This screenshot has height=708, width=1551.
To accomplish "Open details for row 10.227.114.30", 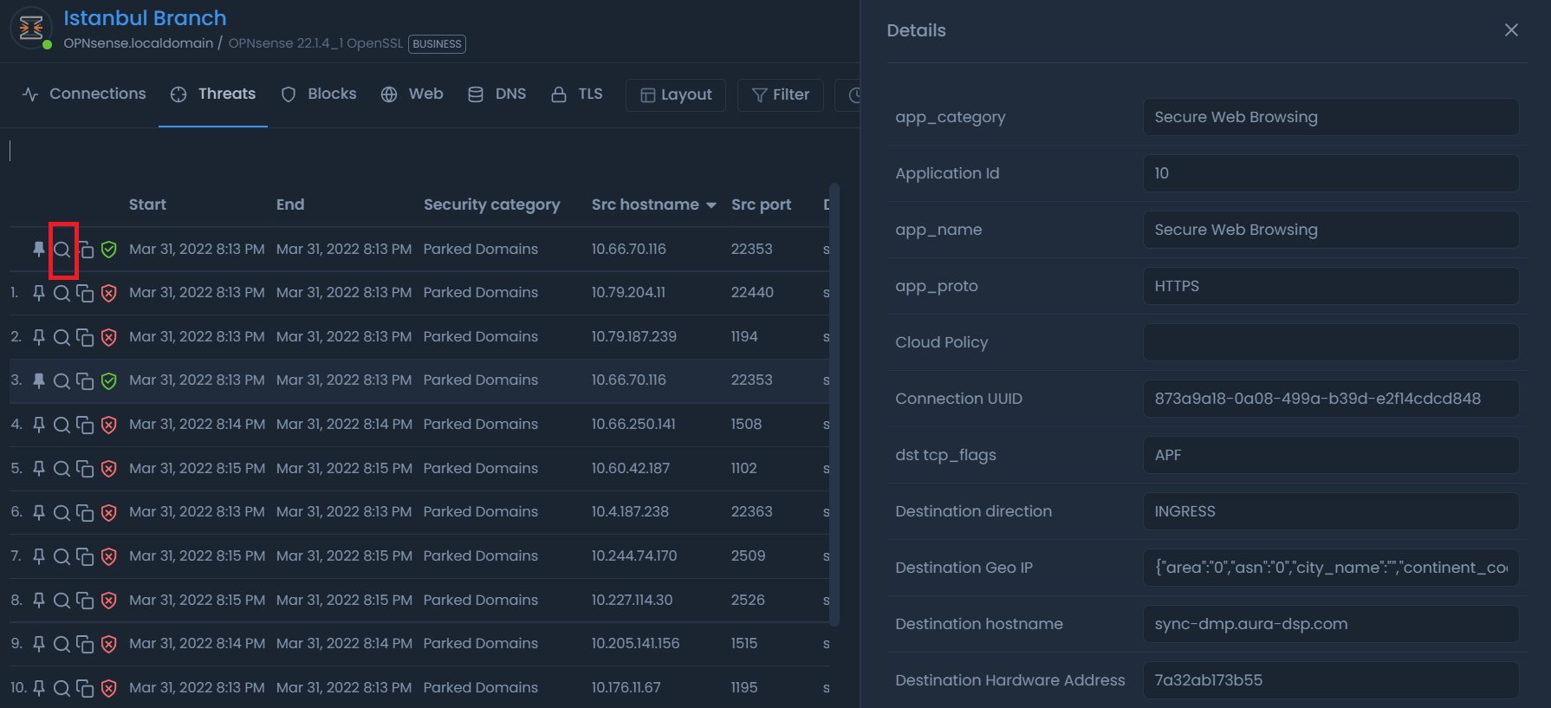I will (62, 601).
